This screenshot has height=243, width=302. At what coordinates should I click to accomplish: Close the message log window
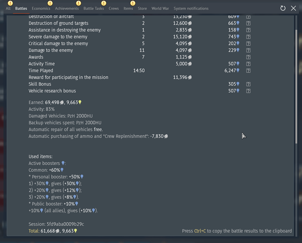(293, 8)
